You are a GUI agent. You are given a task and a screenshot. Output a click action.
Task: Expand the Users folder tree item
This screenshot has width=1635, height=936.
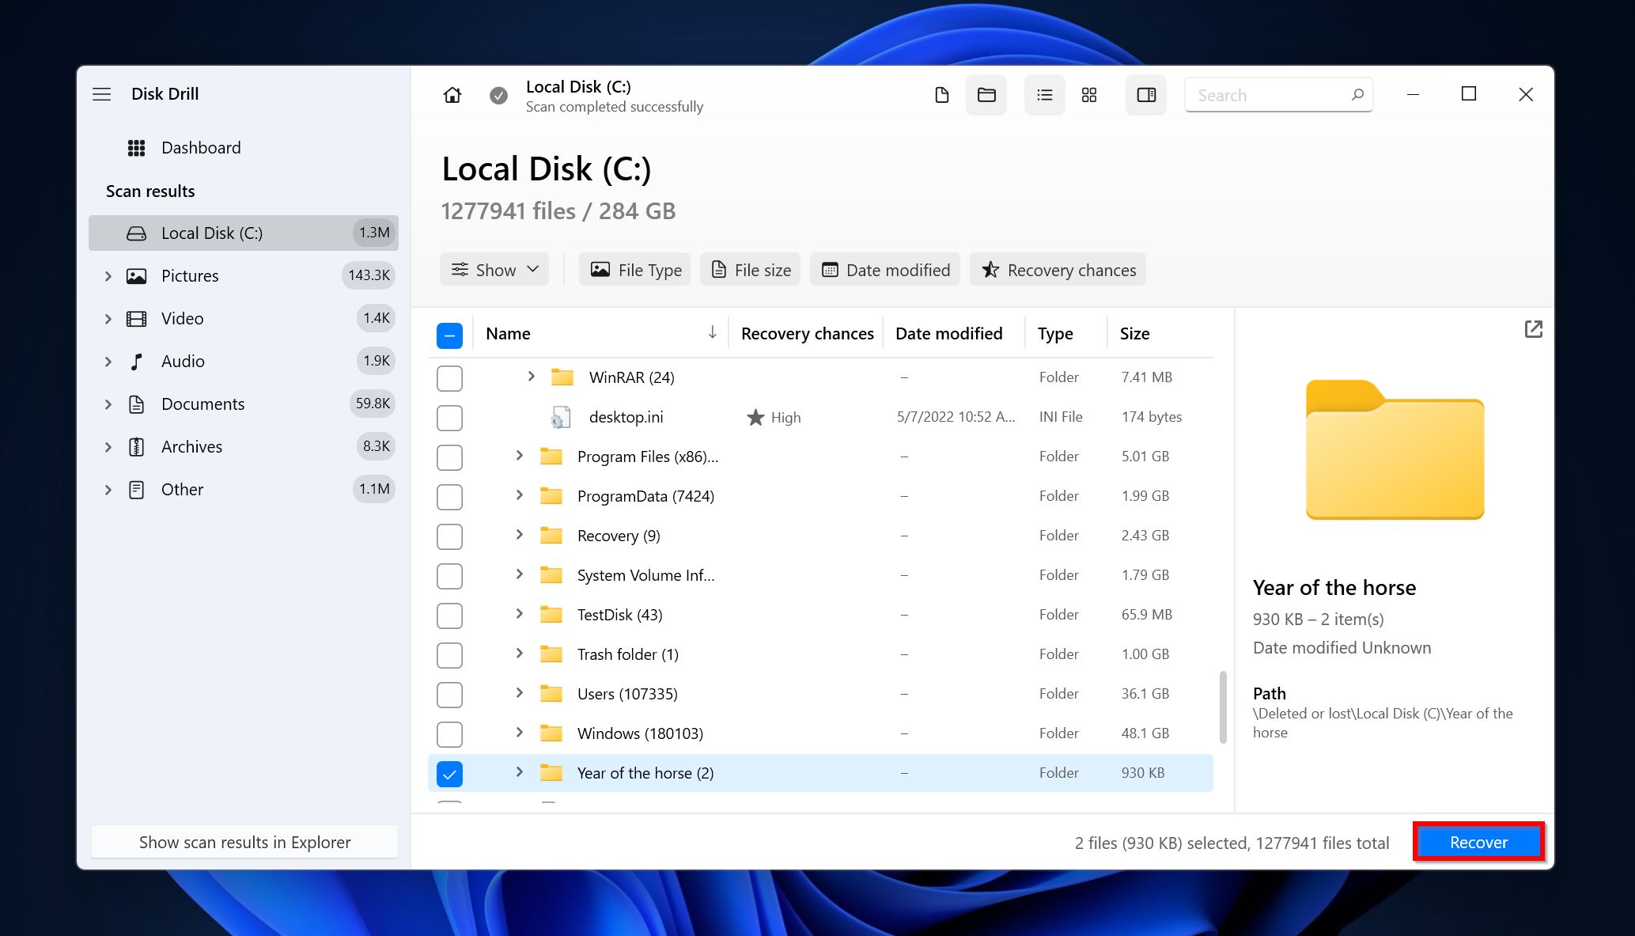[519, 693]
